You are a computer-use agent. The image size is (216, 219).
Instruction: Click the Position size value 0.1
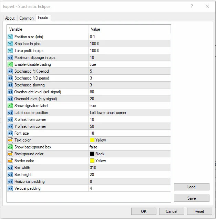click(x=130, y=37)
